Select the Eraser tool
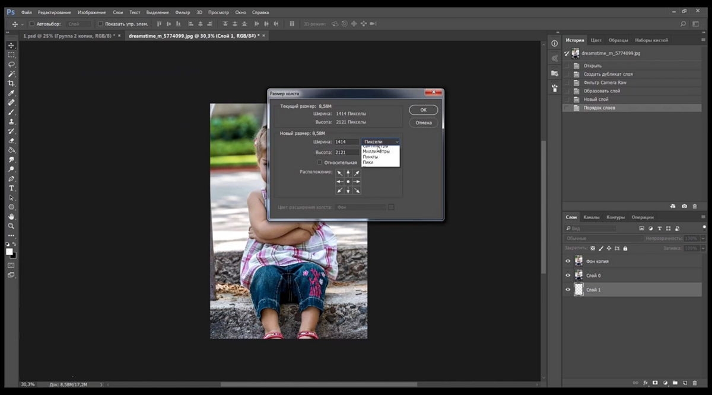Image resolution: width=712 pixels, height=395 pixels. (x=11, y=140)
